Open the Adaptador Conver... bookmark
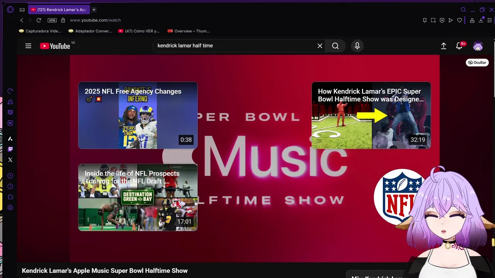 tap(90, 31)
